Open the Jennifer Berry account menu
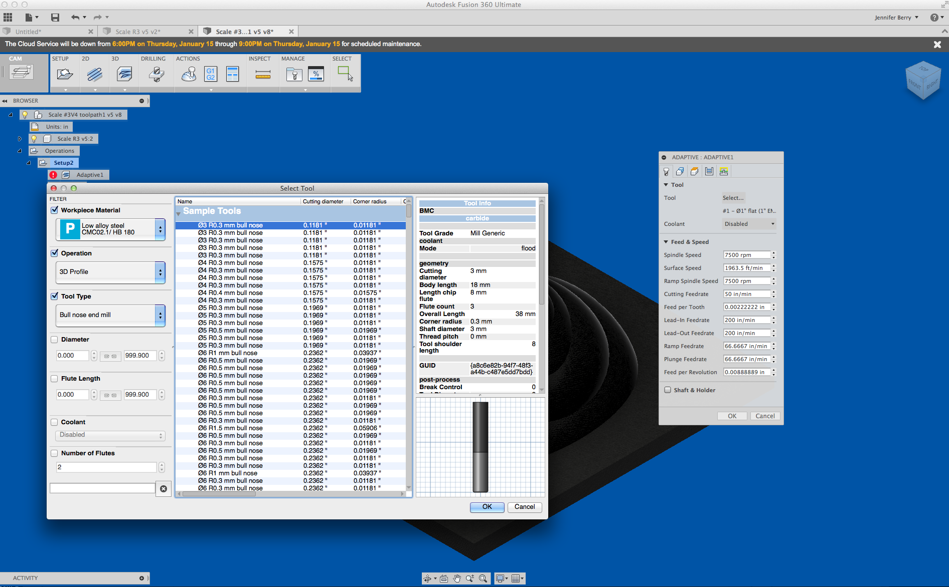 coord(896,18)
